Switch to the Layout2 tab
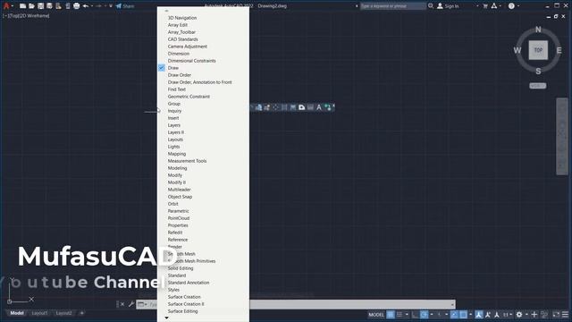This screenshot has height=322, width=572. [63, 313]
